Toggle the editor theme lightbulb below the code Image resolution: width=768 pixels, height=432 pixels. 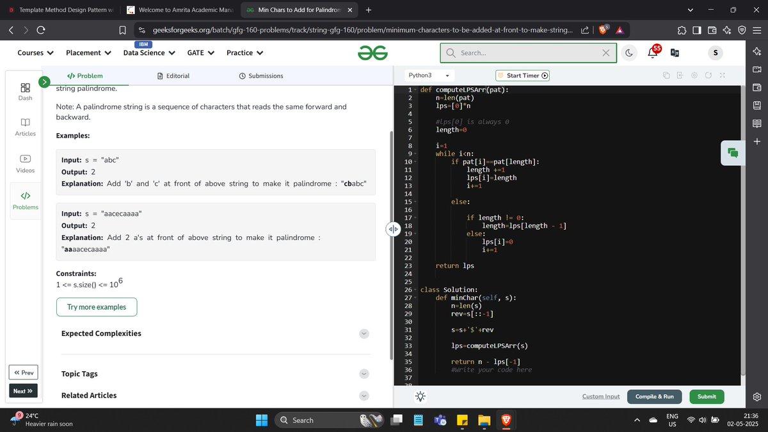click(420, 396)
